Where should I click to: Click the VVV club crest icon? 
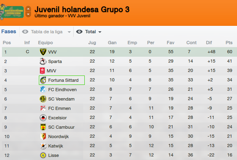point(43,52)
